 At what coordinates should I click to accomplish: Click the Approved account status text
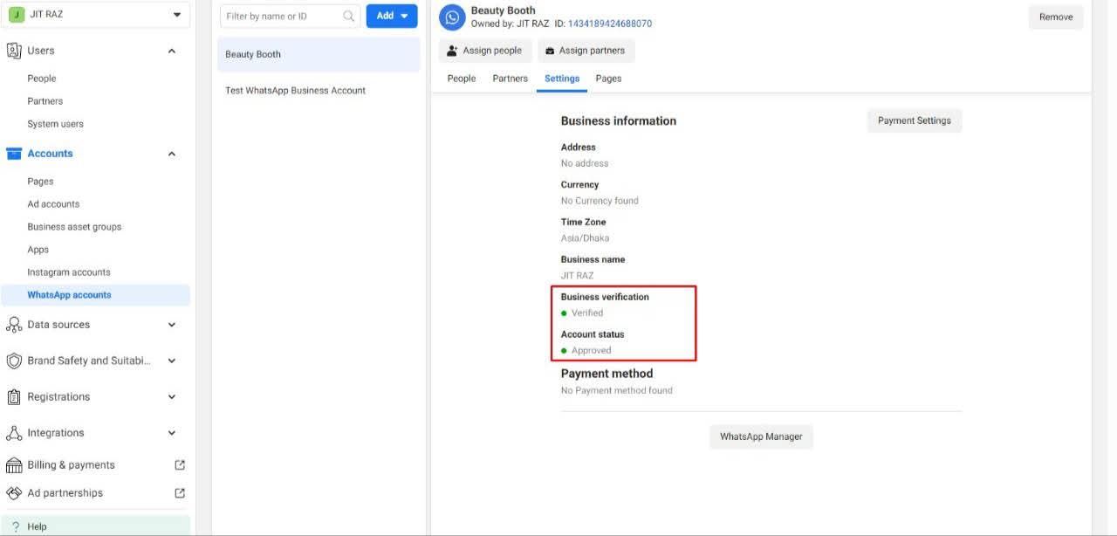point(592,350)
